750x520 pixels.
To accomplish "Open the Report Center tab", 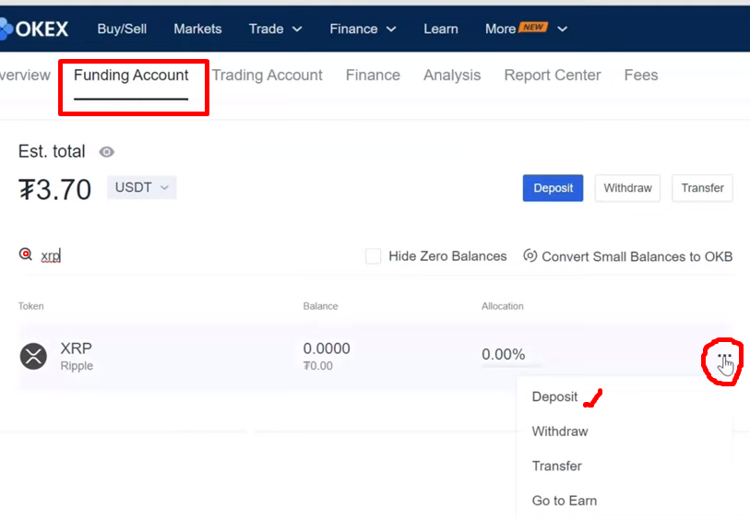I will coord(553,76).
